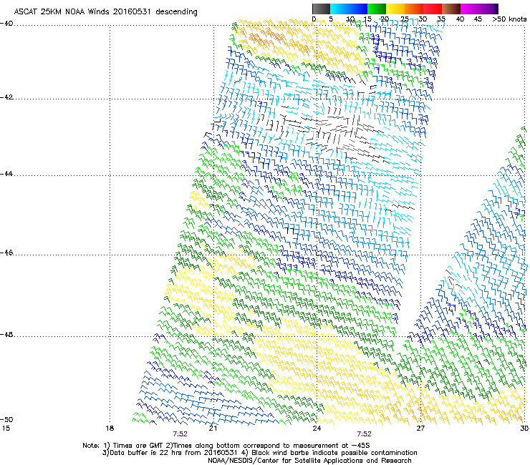
Task: Click the '-48' latitude axis label
Action: (x=6, y=334)
